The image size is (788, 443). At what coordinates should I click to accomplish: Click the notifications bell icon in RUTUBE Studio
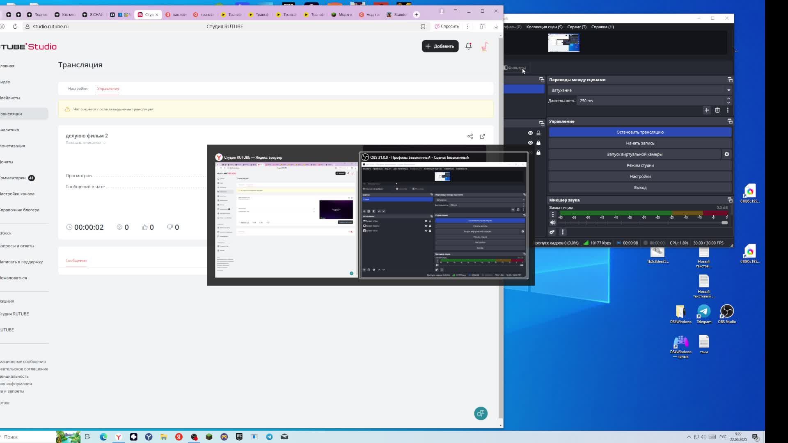point(468,46)
